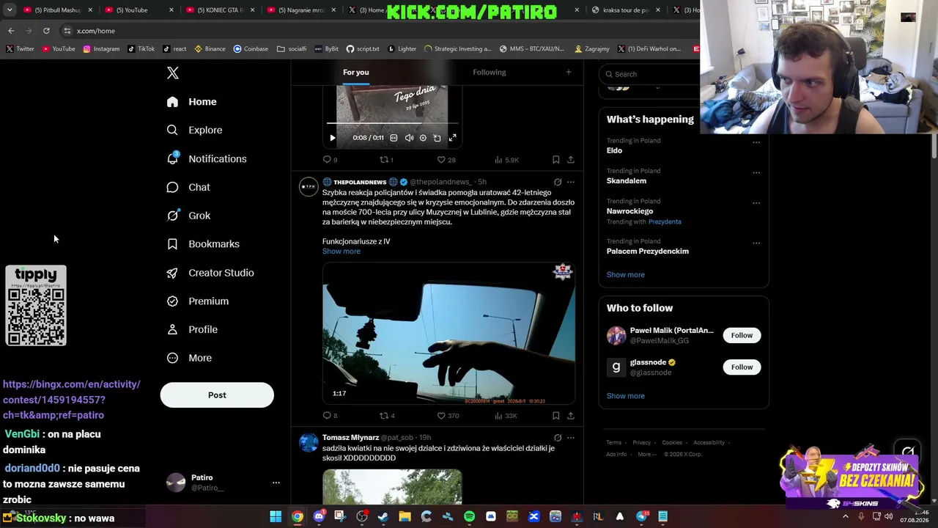The height and width of the screenshot is (528, 938).
Task: Show more accounts under Who to follow
Action: [626, 396]
